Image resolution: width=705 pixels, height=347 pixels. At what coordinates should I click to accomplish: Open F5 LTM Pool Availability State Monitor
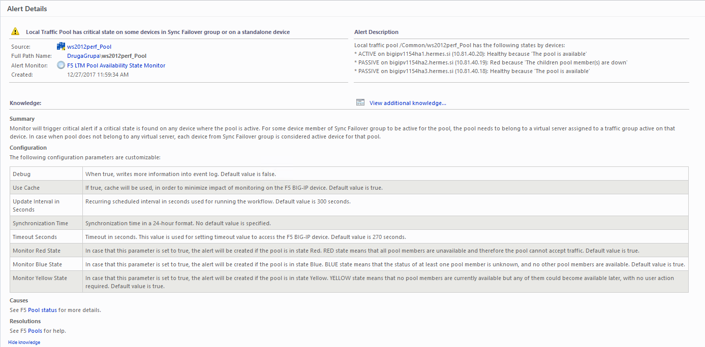pos(116,65)
